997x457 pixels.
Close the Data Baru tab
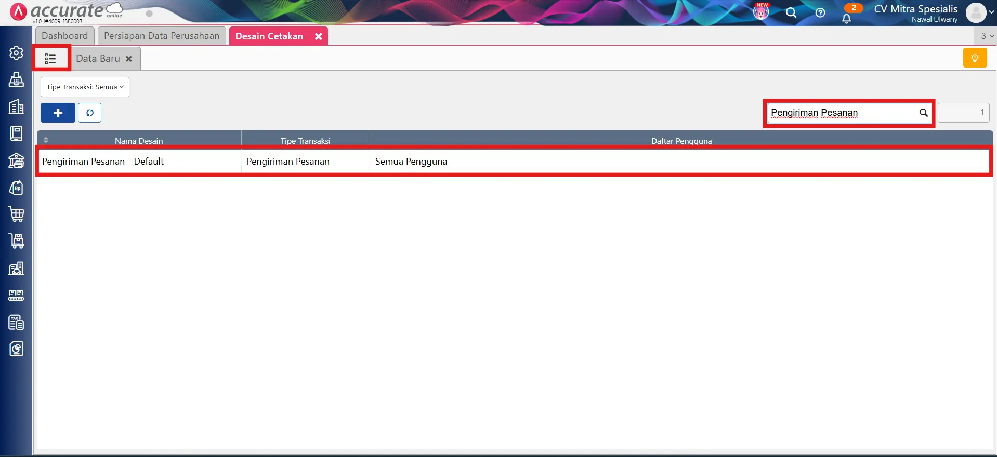point(129,59)
